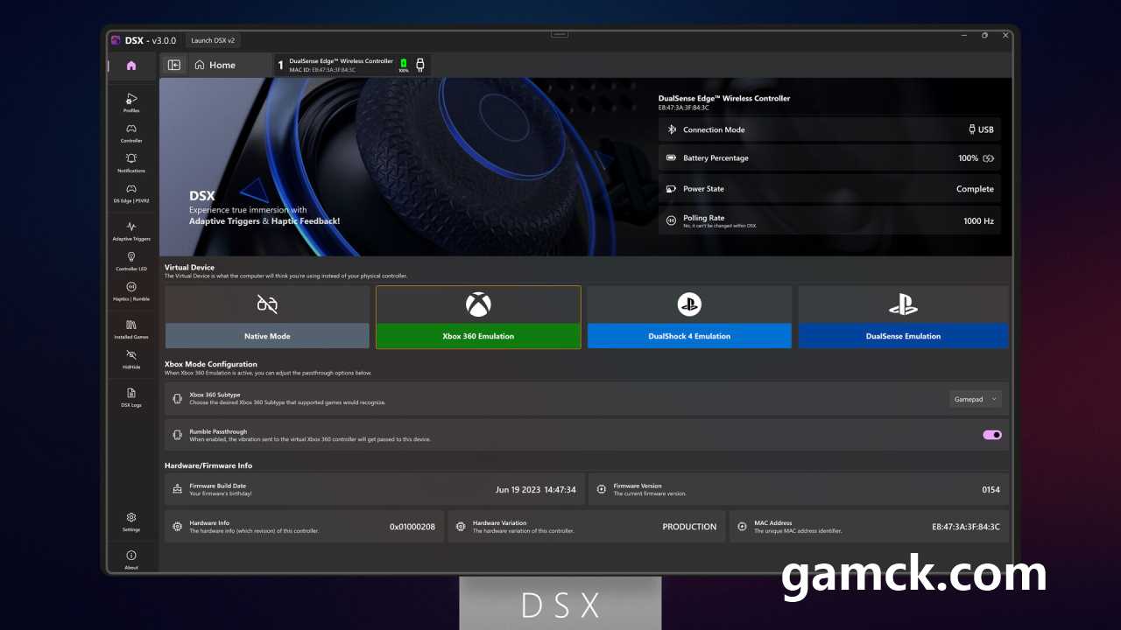
Task: Click the Bluetooth icon beside Connection Mode
Action: pyautogui.click(x=672, y=129)
